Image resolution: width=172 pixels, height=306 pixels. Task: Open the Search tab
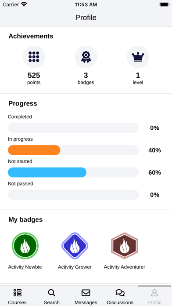click(52, 297)
